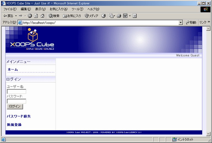
Task: Click the XOOPS Cube logo
Action: click(32, 39)
